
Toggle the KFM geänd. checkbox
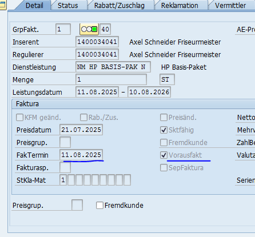(19, 118)
